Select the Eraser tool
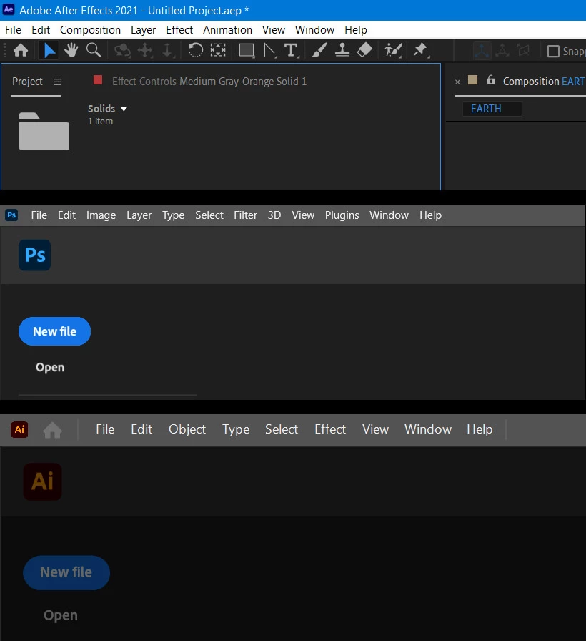The image size is (586, 641). click(x=364, y=50)
